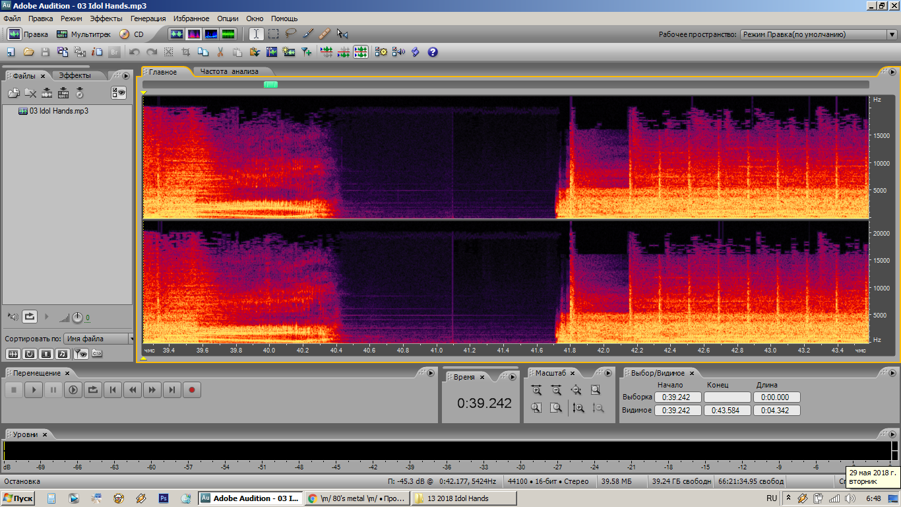Open the Workspace dropdown
901x507 pixels.
(x=817, y=34)
